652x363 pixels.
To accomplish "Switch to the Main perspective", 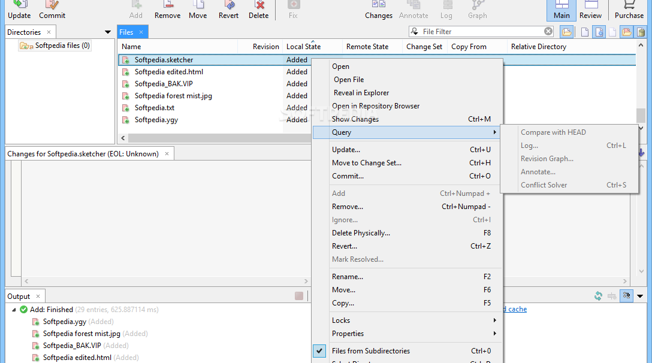I will click(x=562, y=10).
